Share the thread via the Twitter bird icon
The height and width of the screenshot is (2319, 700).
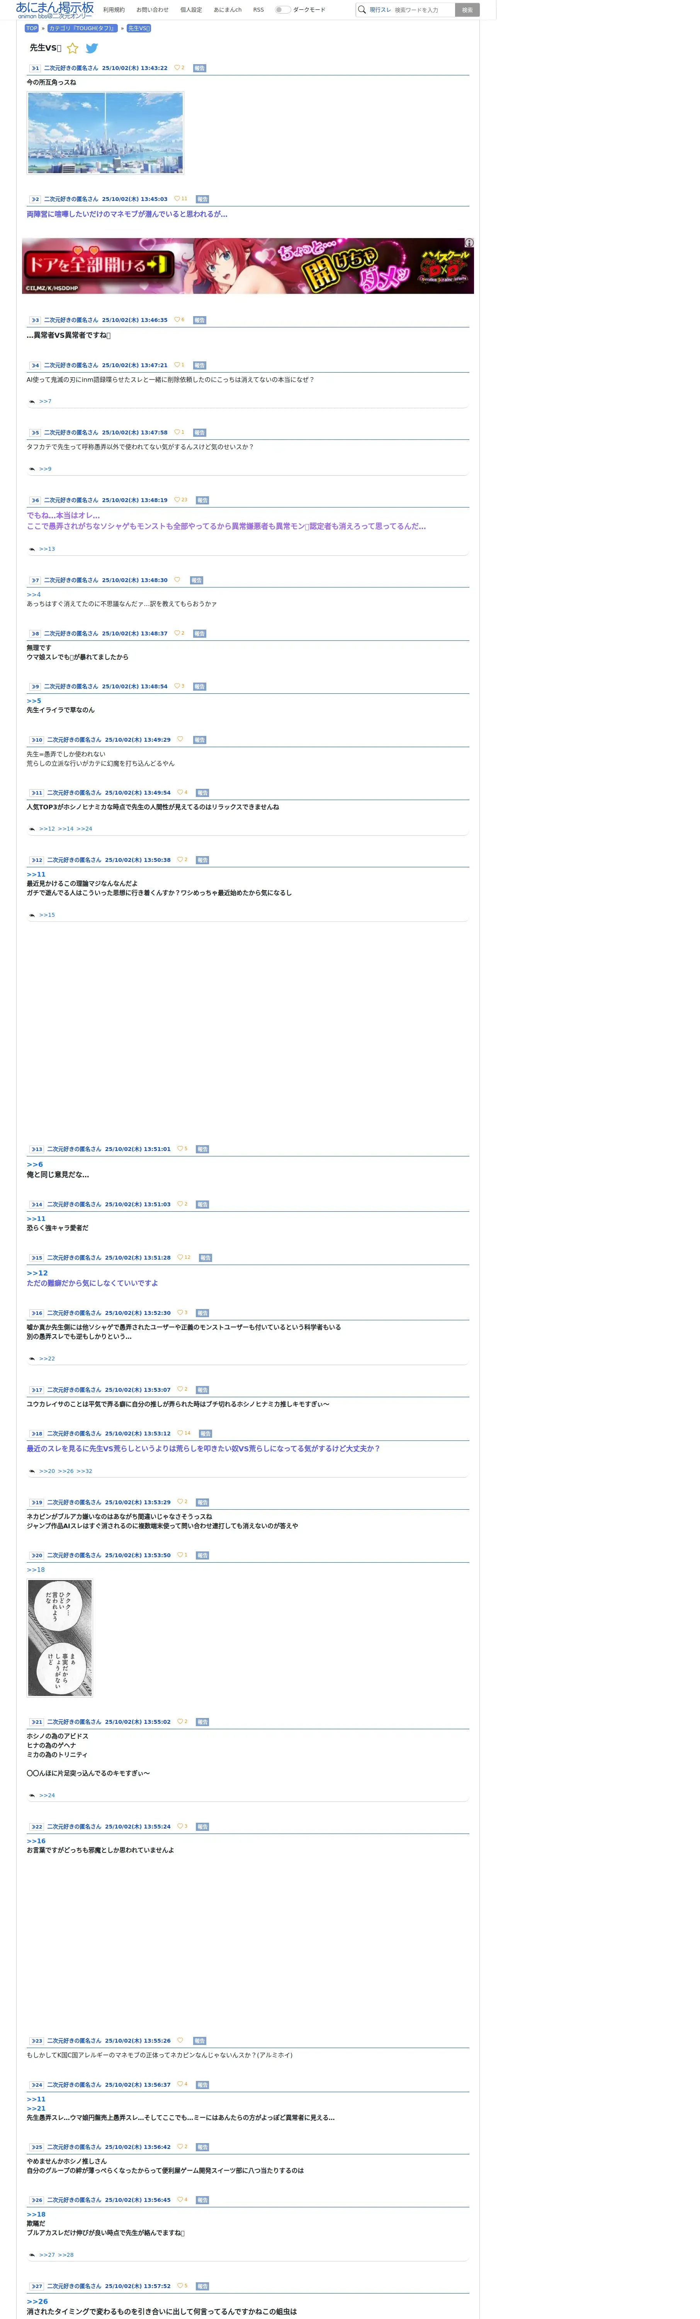tap(92, 49)
